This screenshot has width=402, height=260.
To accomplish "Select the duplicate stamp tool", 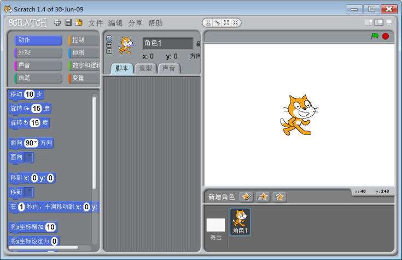I will [x=208, y=23].
